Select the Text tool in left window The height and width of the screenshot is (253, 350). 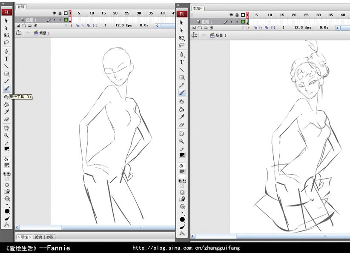point(6,59)
